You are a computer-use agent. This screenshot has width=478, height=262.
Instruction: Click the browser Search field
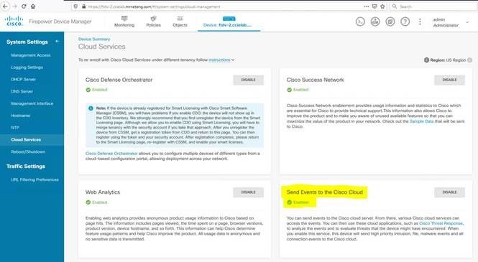(x=433, y=6)
